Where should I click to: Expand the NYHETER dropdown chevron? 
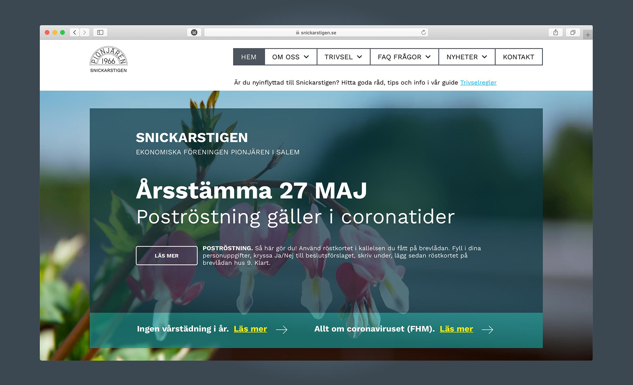click(484, 57)
